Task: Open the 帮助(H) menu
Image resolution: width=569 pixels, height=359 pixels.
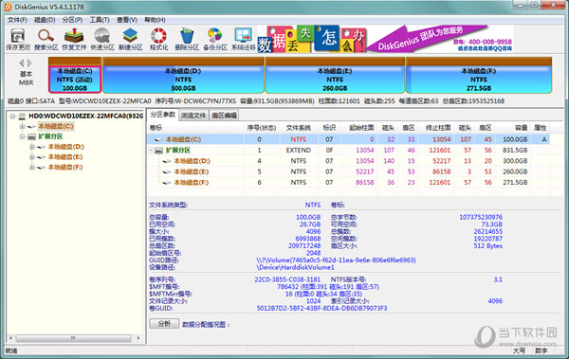Action: pyautogui.click(x=155, y=20)
